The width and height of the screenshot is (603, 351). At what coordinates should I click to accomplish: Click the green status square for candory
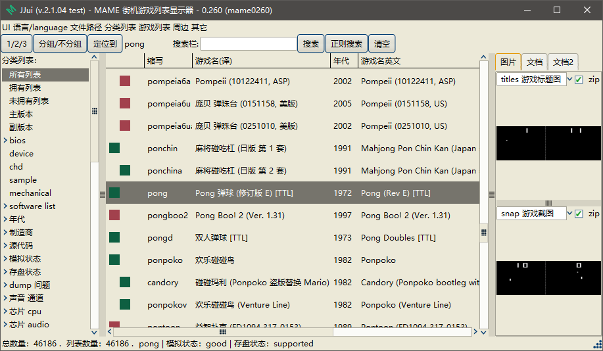tap(124, 282)
